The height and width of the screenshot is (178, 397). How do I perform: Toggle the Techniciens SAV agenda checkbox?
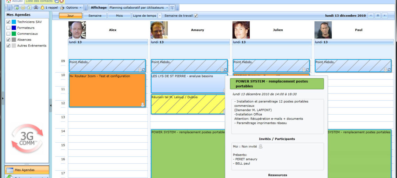pos(8,22)
